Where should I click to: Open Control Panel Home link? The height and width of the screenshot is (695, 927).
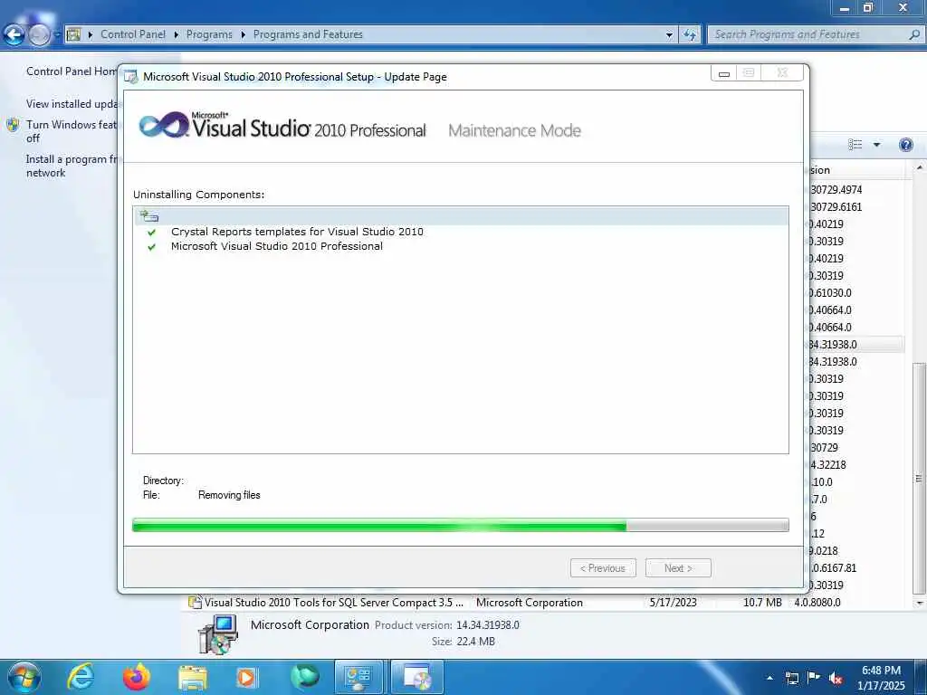(72, 71)
